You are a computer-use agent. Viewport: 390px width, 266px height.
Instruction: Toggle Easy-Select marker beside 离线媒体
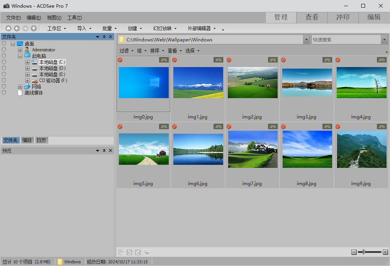4,93
